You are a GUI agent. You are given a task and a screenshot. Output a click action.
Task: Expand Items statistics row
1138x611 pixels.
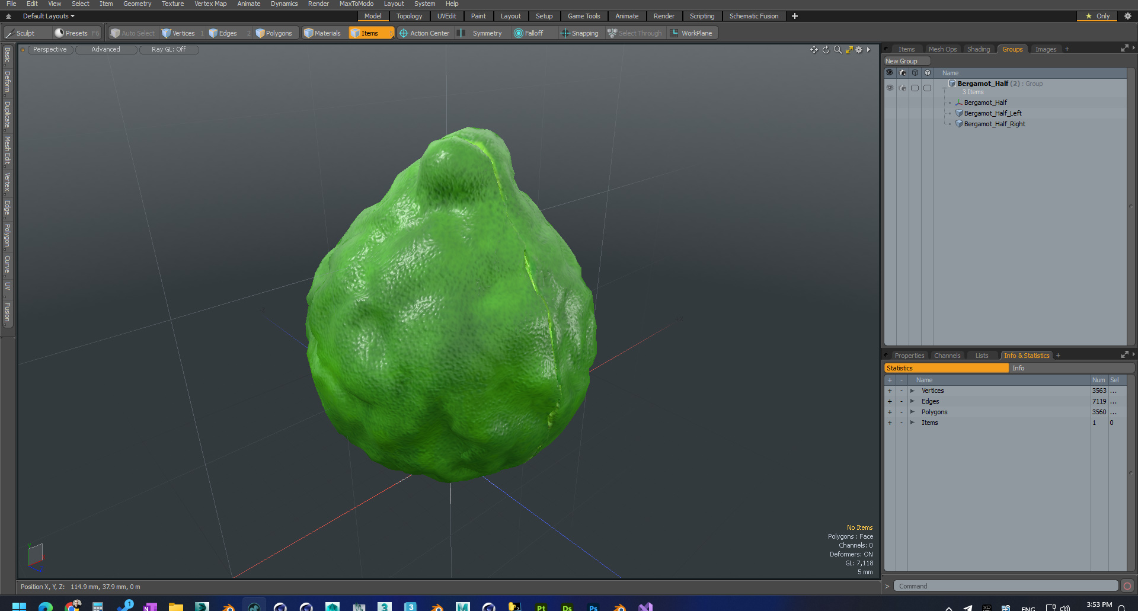pyautogui.click(x=912, y=423)
